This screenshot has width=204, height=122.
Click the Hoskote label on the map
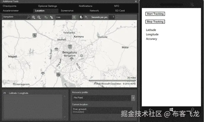click(x=103, y=37)
